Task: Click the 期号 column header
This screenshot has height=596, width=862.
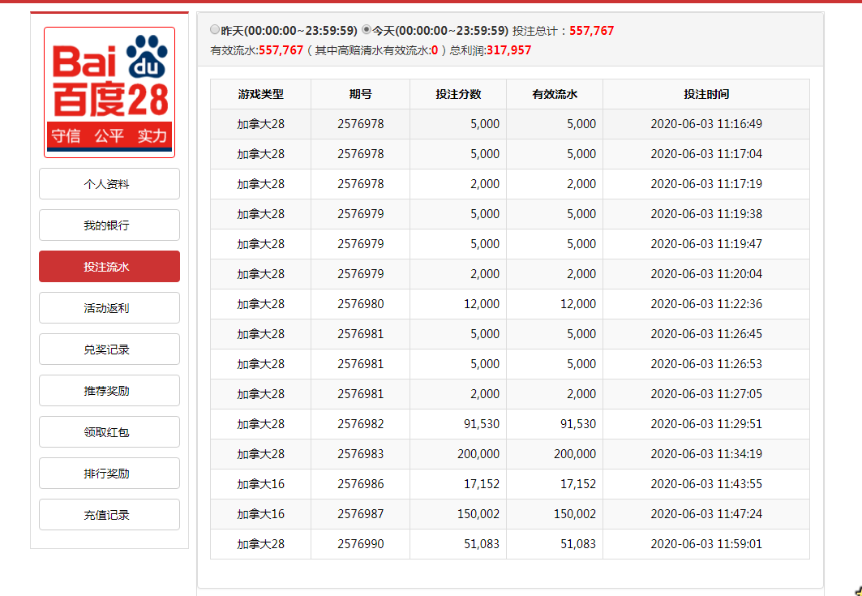Action: coord(360,94)
